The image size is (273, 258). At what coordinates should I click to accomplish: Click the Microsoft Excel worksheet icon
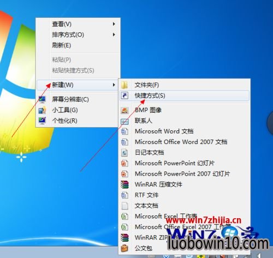(x=124, y=217)
